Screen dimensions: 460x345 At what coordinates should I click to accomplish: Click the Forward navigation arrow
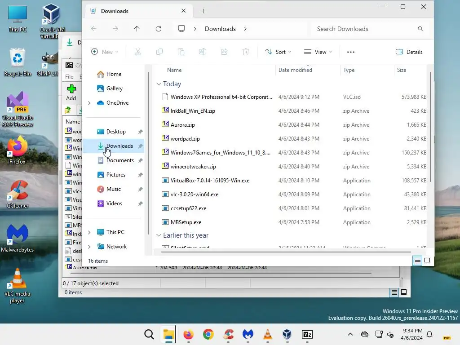[115, 29]
